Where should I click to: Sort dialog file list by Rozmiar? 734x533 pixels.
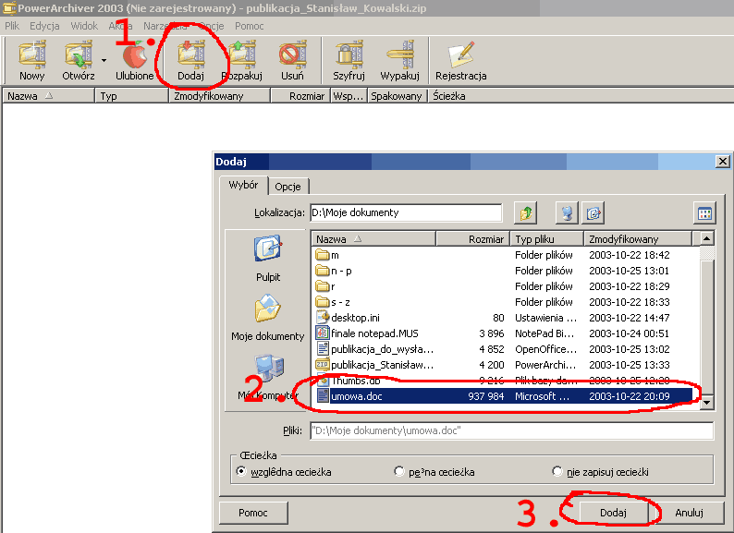click(472, 239)
